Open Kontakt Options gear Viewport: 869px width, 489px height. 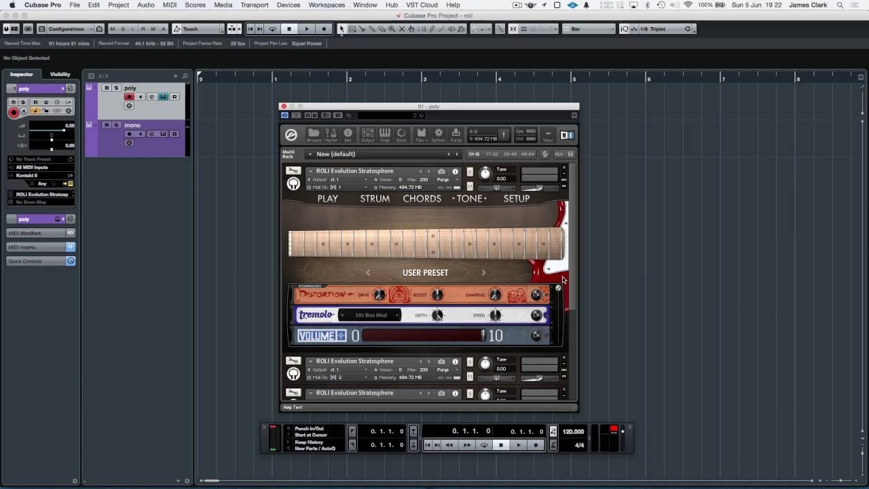tap(439, 134)
